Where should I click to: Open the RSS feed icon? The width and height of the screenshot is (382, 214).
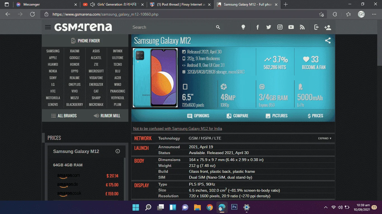(x=302, y=27)
